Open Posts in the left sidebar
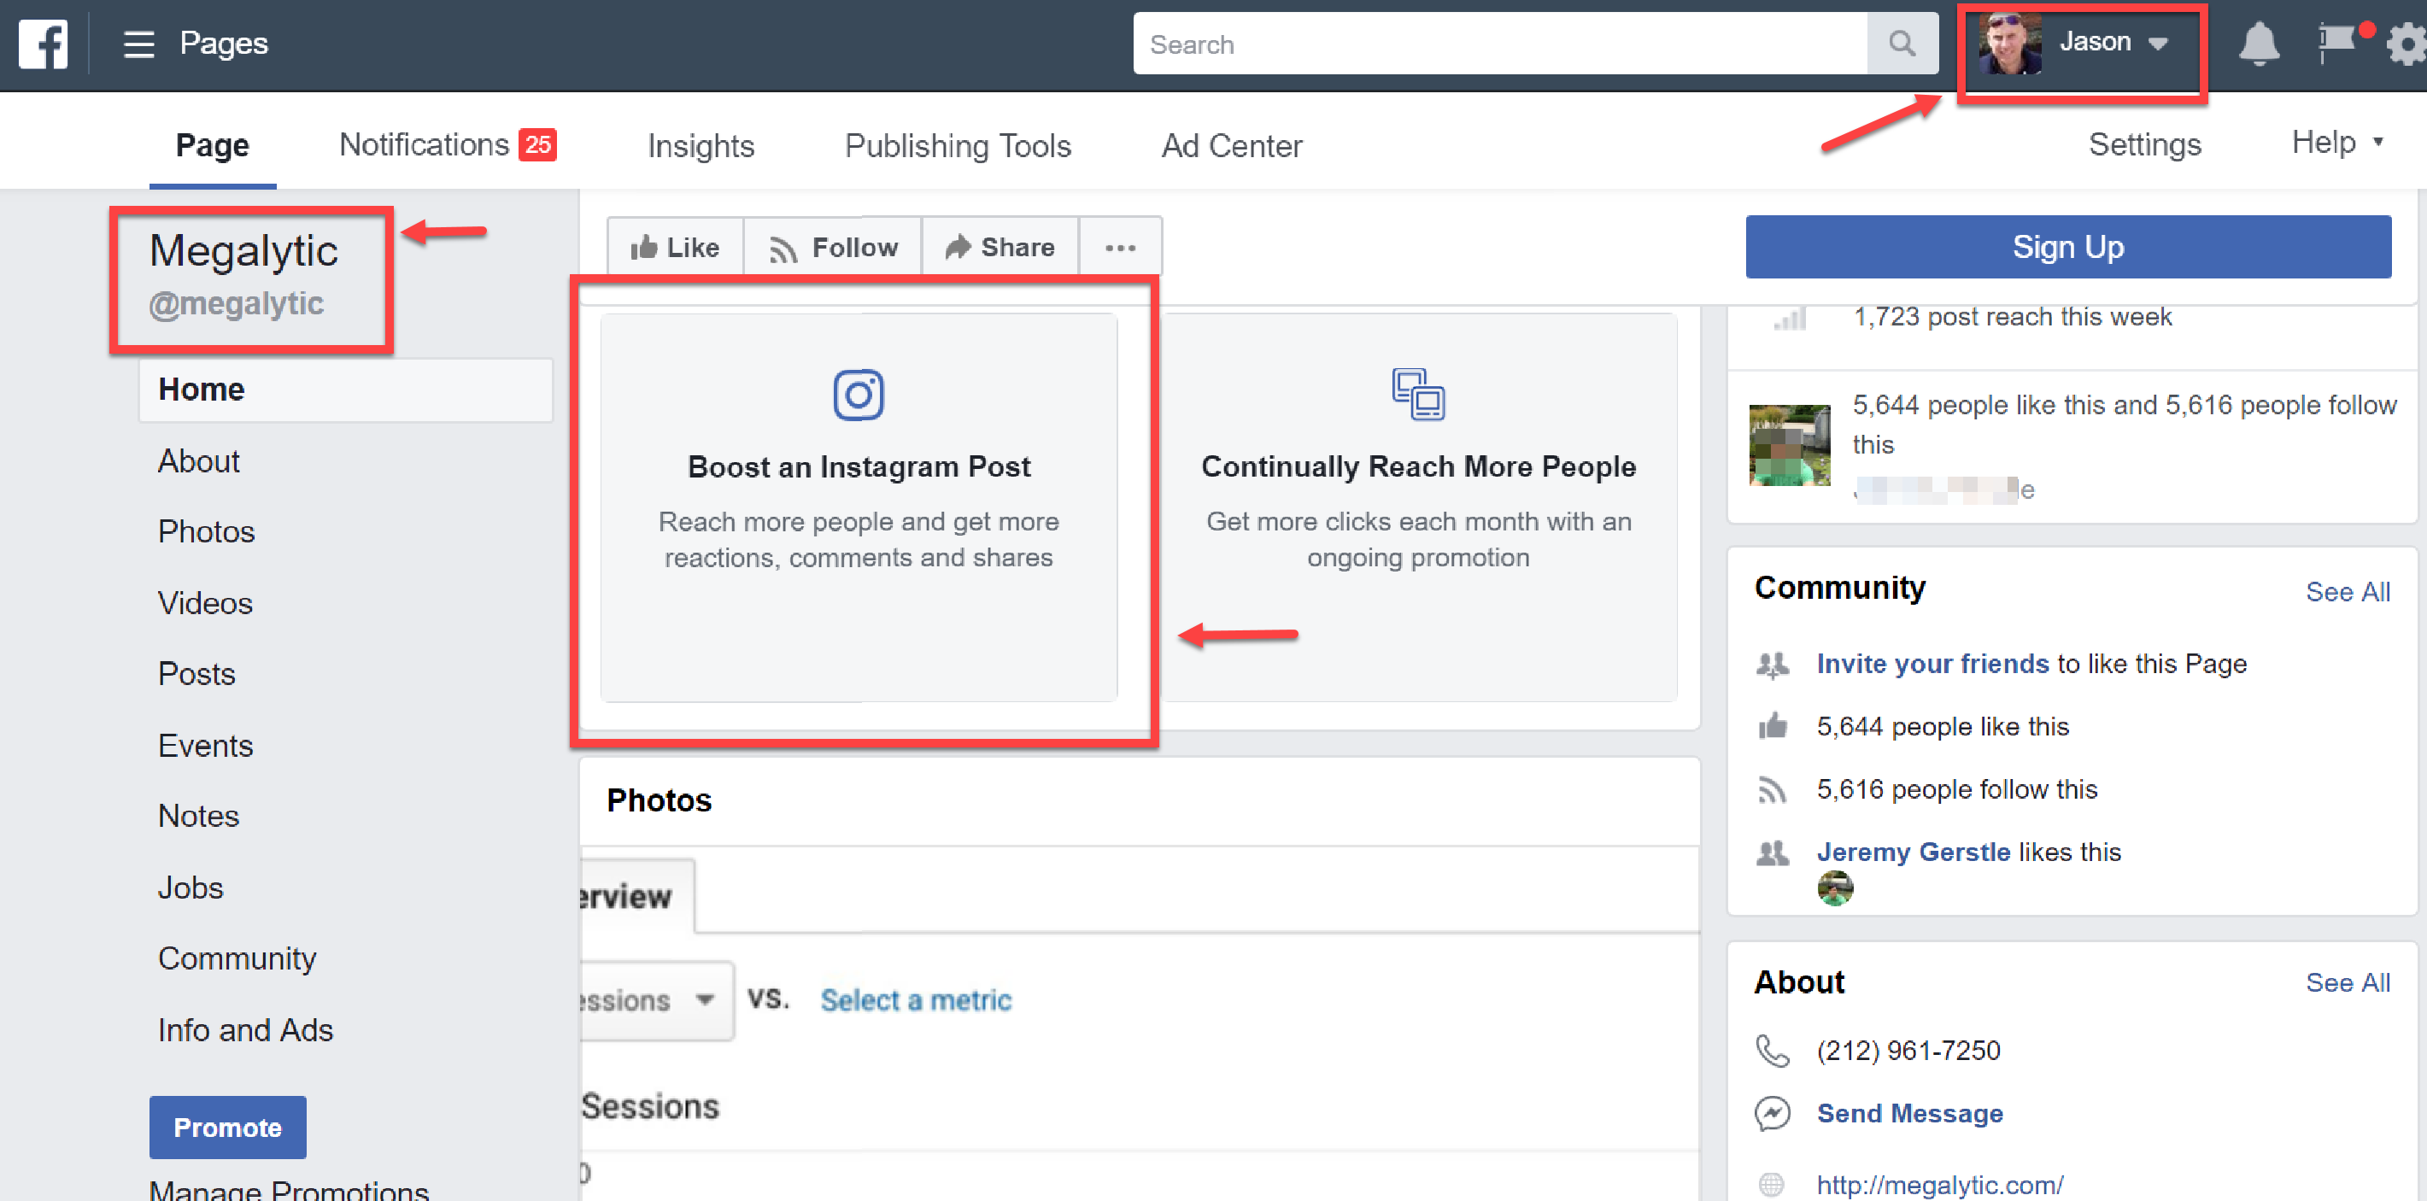The image size is (2427, 1201). coord(197,673)
